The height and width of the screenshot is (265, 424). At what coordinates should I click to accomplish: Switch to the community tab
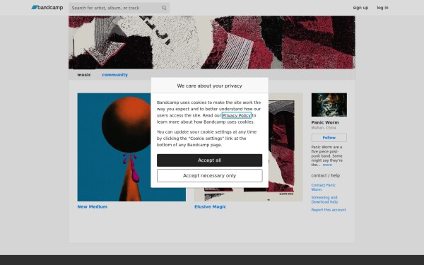[x=114, y=75]
